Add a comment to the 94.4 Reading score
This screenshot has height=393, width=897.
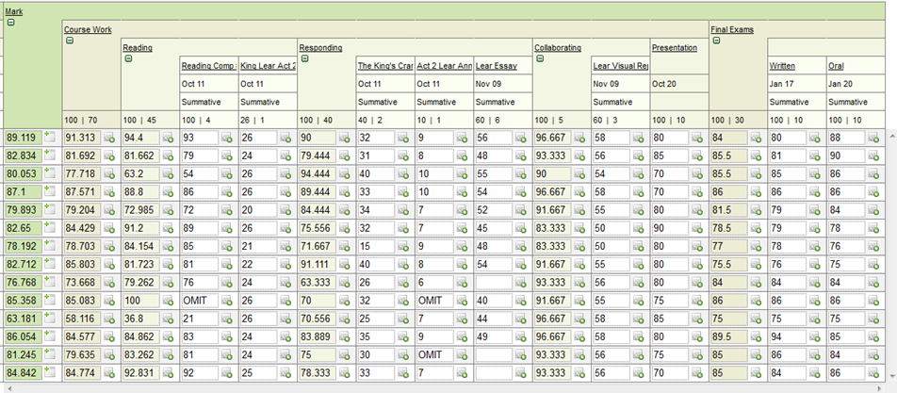click(168, 138)
